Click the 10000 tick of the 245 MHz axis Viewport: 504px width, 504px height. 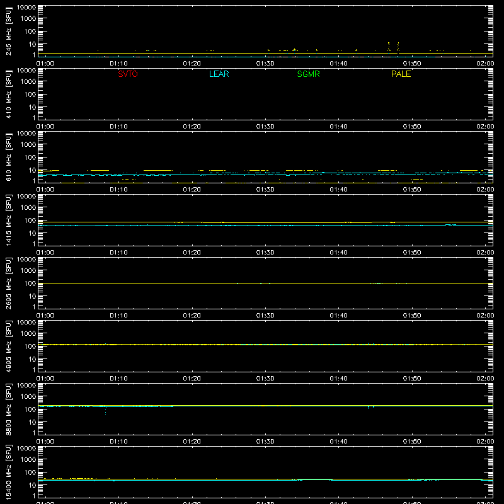click(26, 8)
